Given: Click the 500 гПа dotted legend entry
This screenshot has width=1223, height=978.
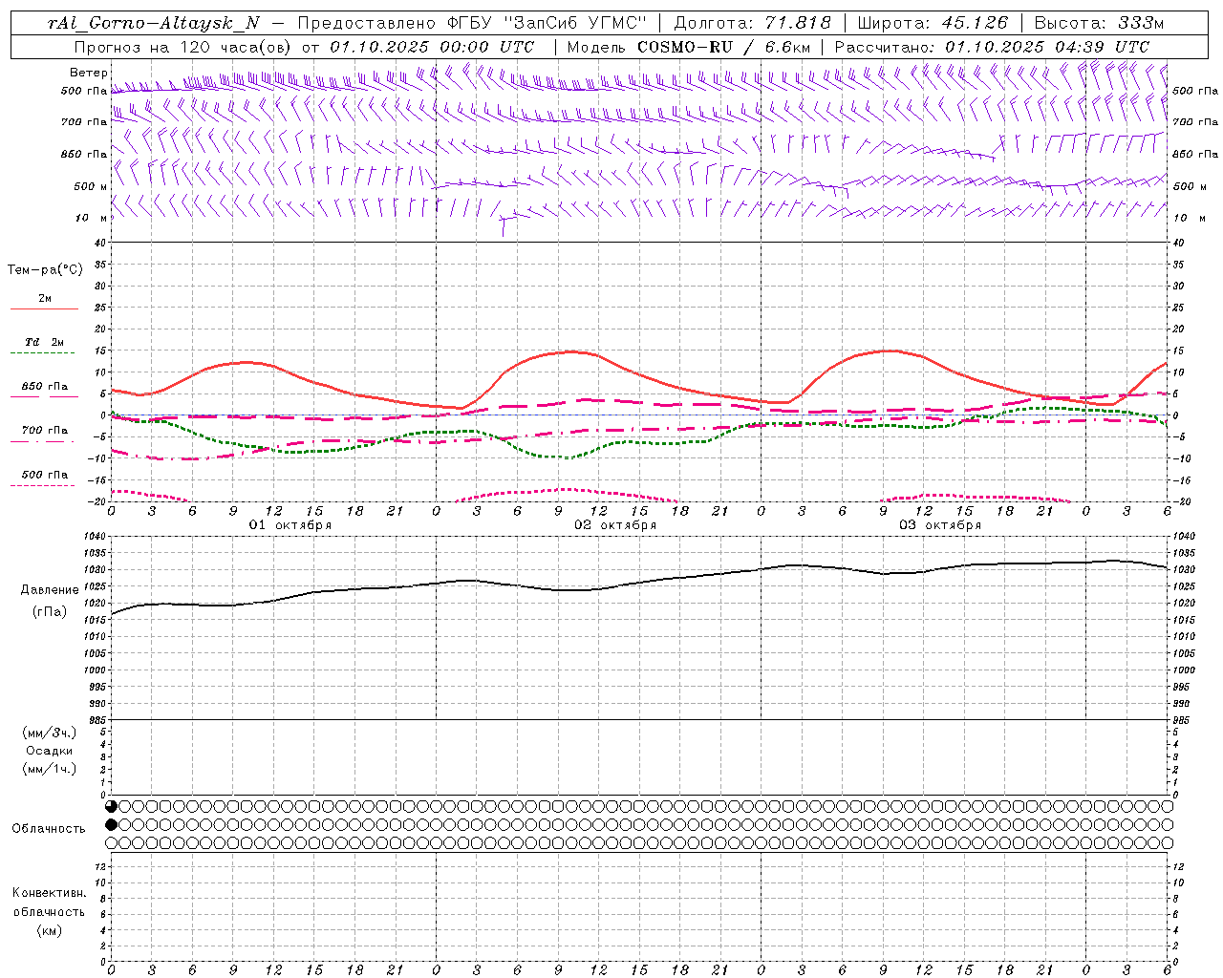Looking at the screenshot, I should click(44, 475).
